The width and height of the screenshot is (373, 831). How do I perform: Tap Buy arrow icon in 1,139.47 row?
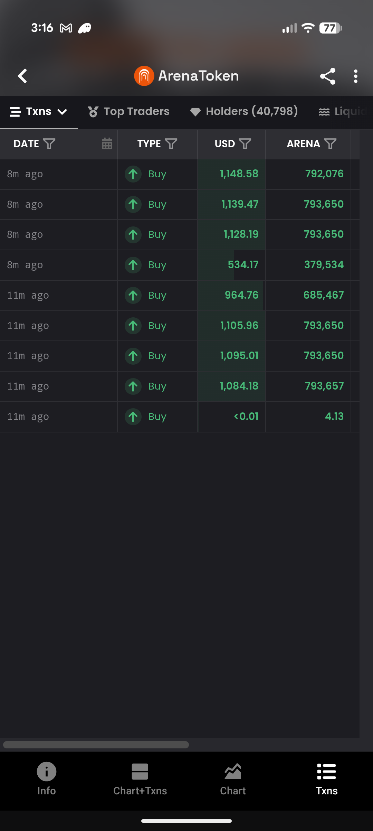coord(133,204)
